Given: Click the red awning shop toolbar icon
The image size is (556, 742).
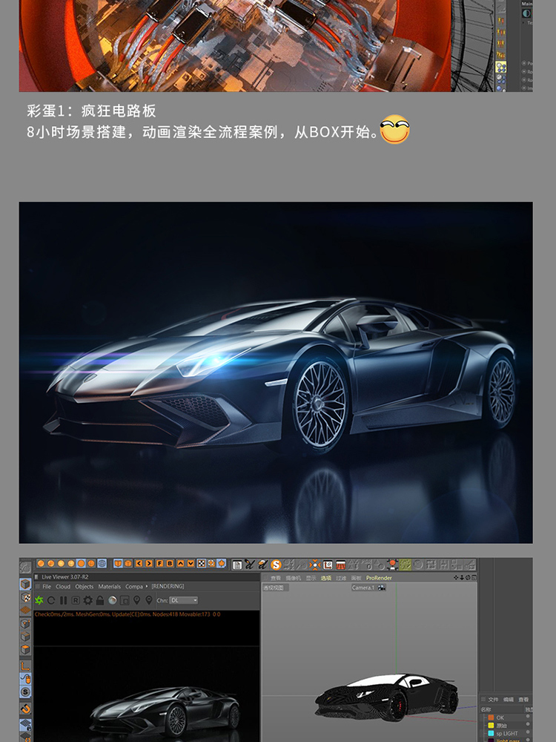Looking at the screenshot, I should pyautogui.click(x=340, y=565).
